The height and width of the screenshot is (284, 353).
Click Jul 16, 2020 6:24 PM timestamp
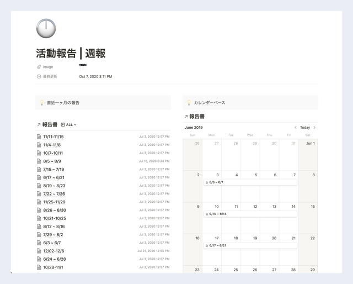coord(154,161)
